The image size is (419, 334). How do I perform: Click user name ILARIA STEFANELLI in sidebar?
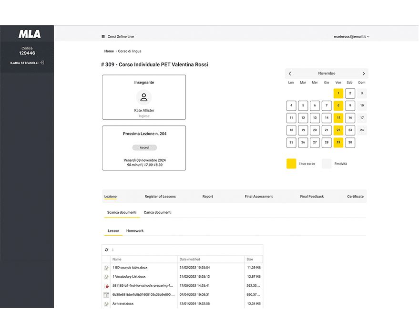[24, 63]
